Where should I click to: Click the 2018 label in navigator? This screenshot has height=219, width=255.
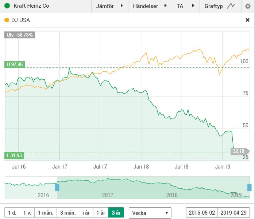tap(172, 195)
